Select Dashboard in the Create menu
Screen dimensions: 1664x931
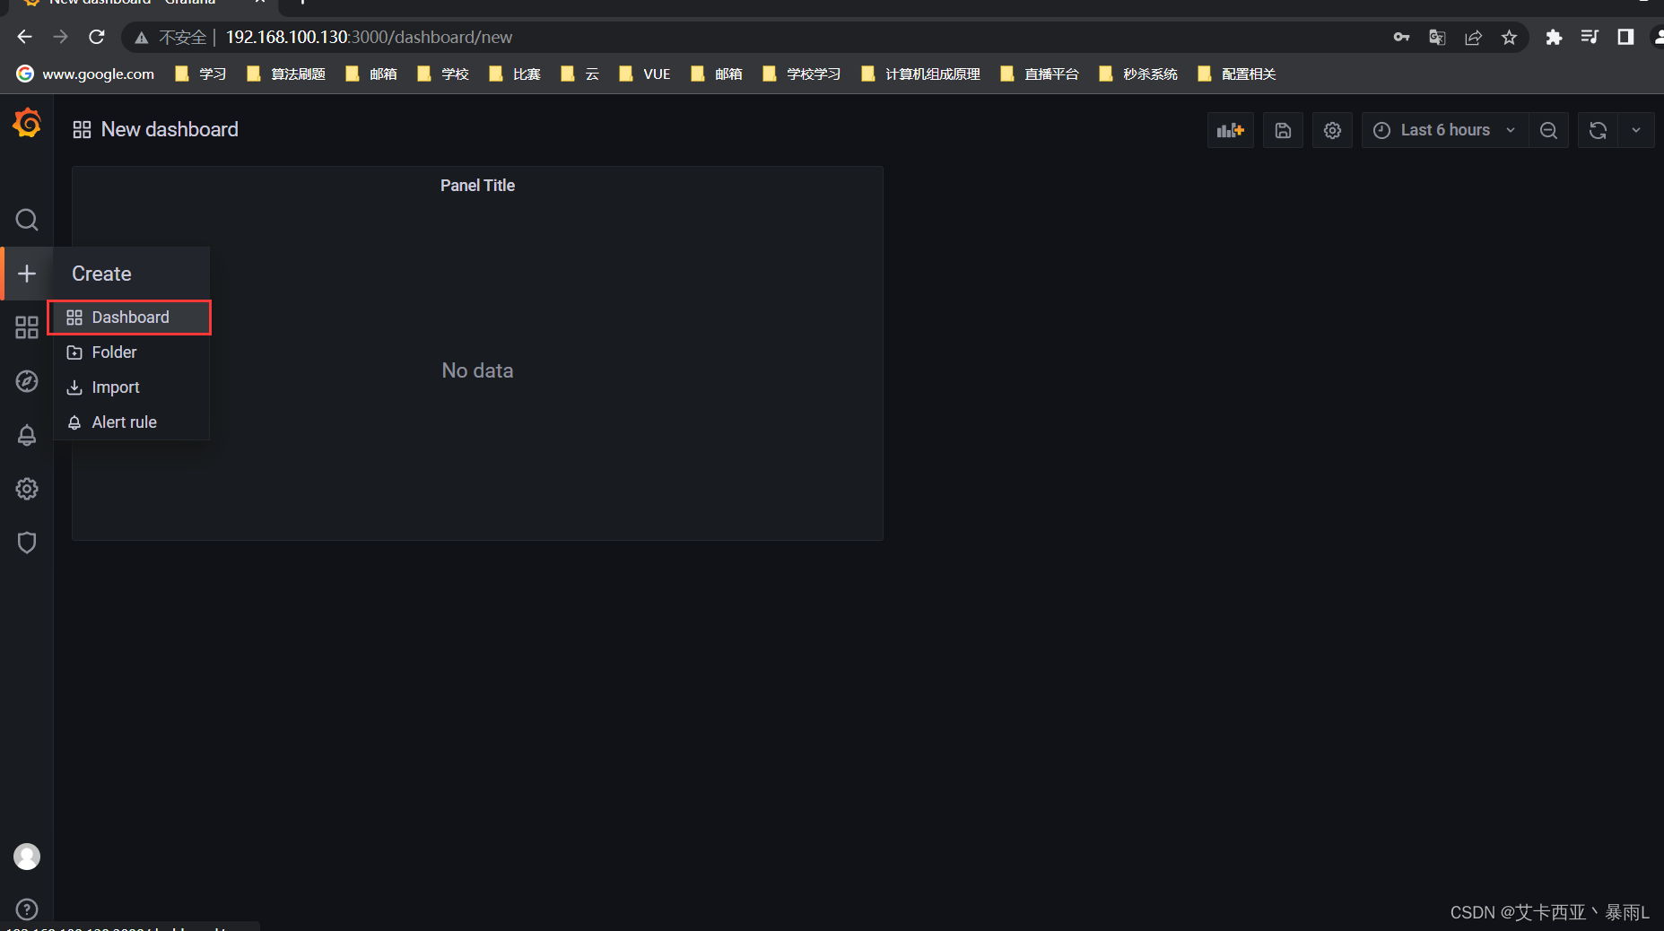(x=130, y=318)
